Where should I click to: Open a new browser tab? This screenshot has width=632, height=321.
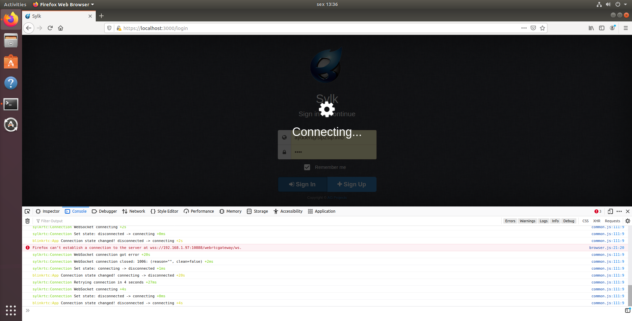pos(101,16)
